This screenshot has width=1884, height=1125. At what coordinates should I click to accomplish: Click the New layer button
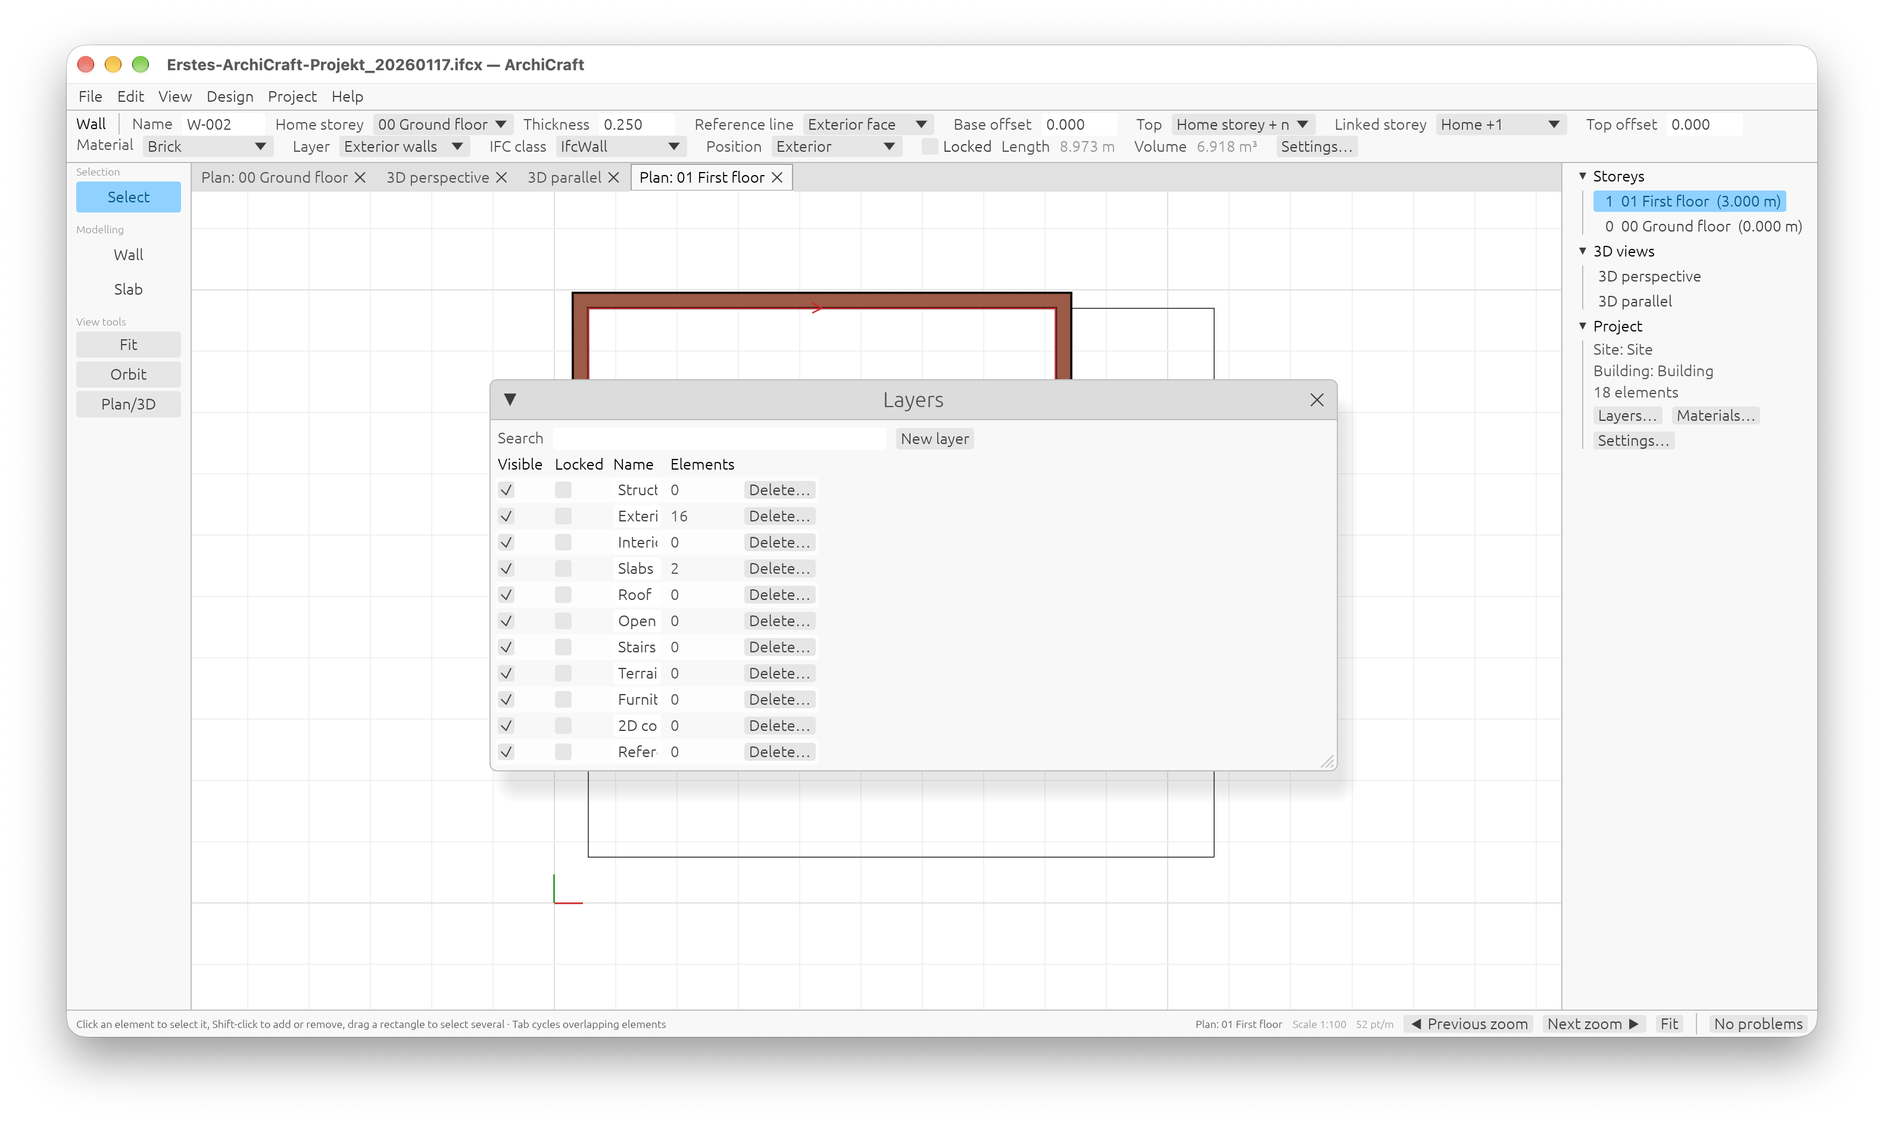(x=935, y=439)
